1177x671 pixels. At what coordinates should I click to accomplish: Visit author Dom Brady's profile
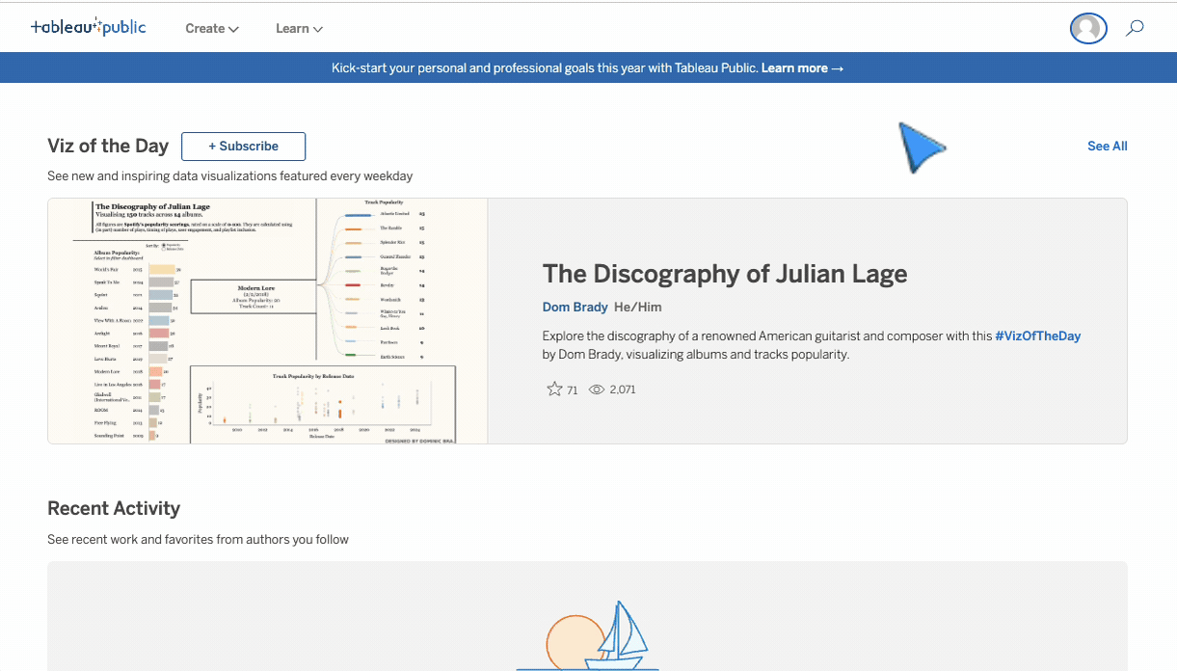pos(575,308)
